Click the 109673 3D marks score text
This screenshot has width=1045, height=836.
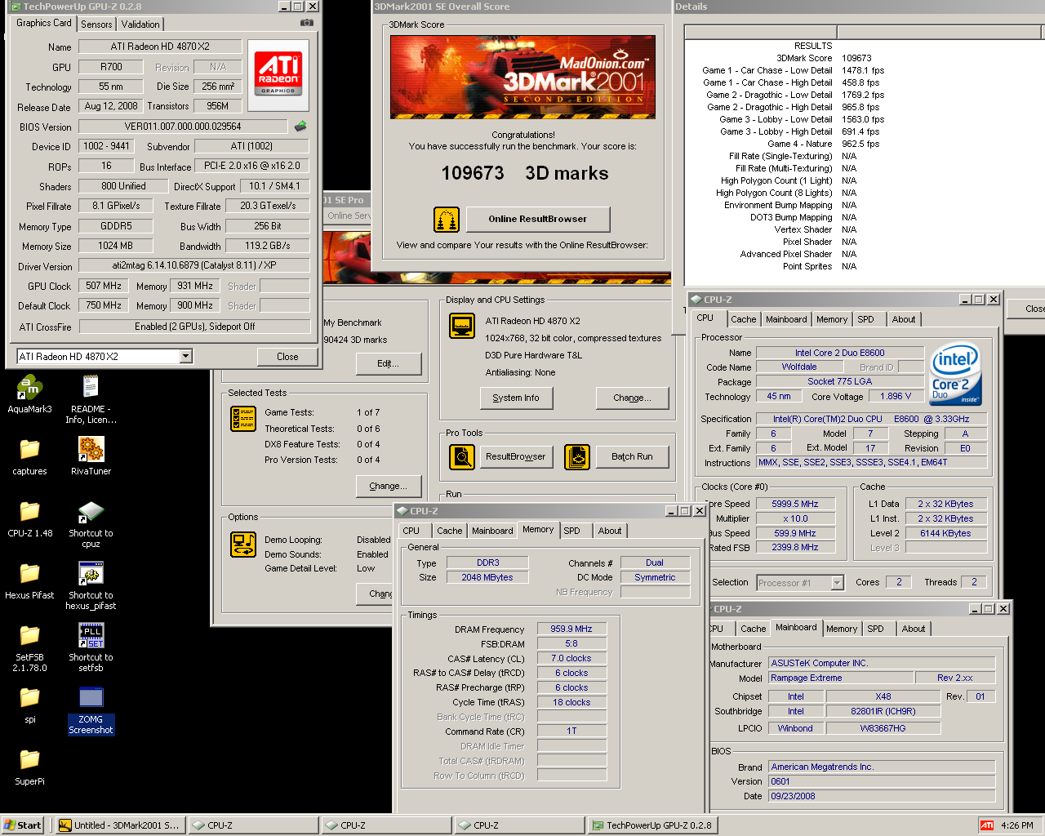coord(524,173)
